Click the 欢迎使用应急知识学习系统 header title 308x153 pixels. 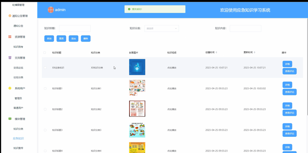(x=245, y=10)
